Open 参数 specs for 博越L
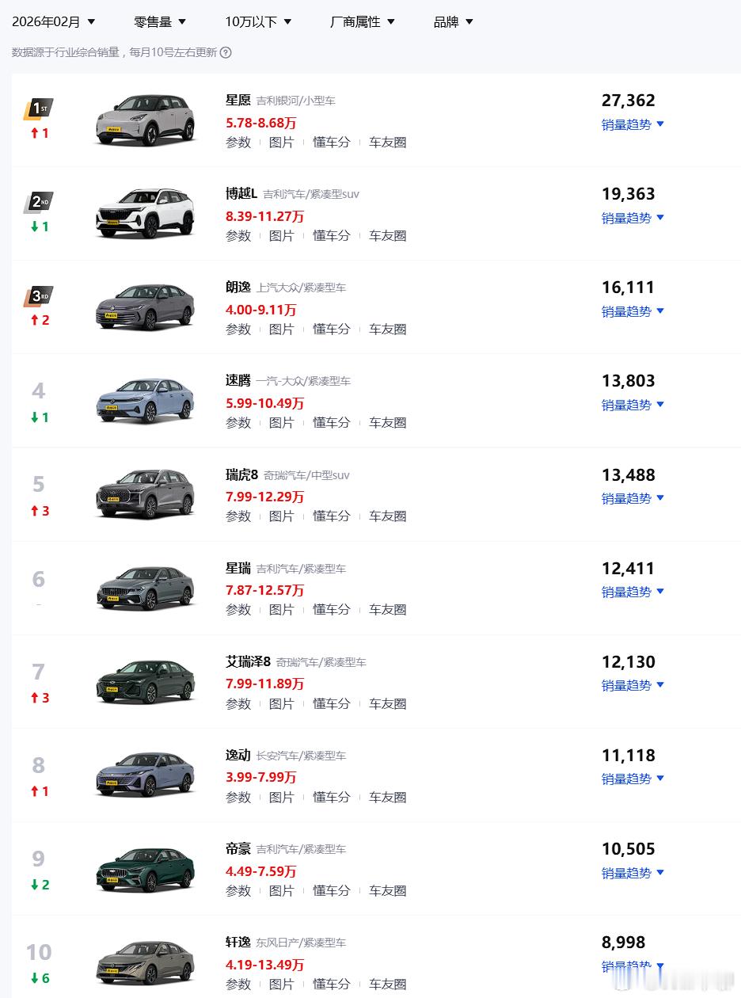The width and height of the screenshot is (741, 998). 238,236
